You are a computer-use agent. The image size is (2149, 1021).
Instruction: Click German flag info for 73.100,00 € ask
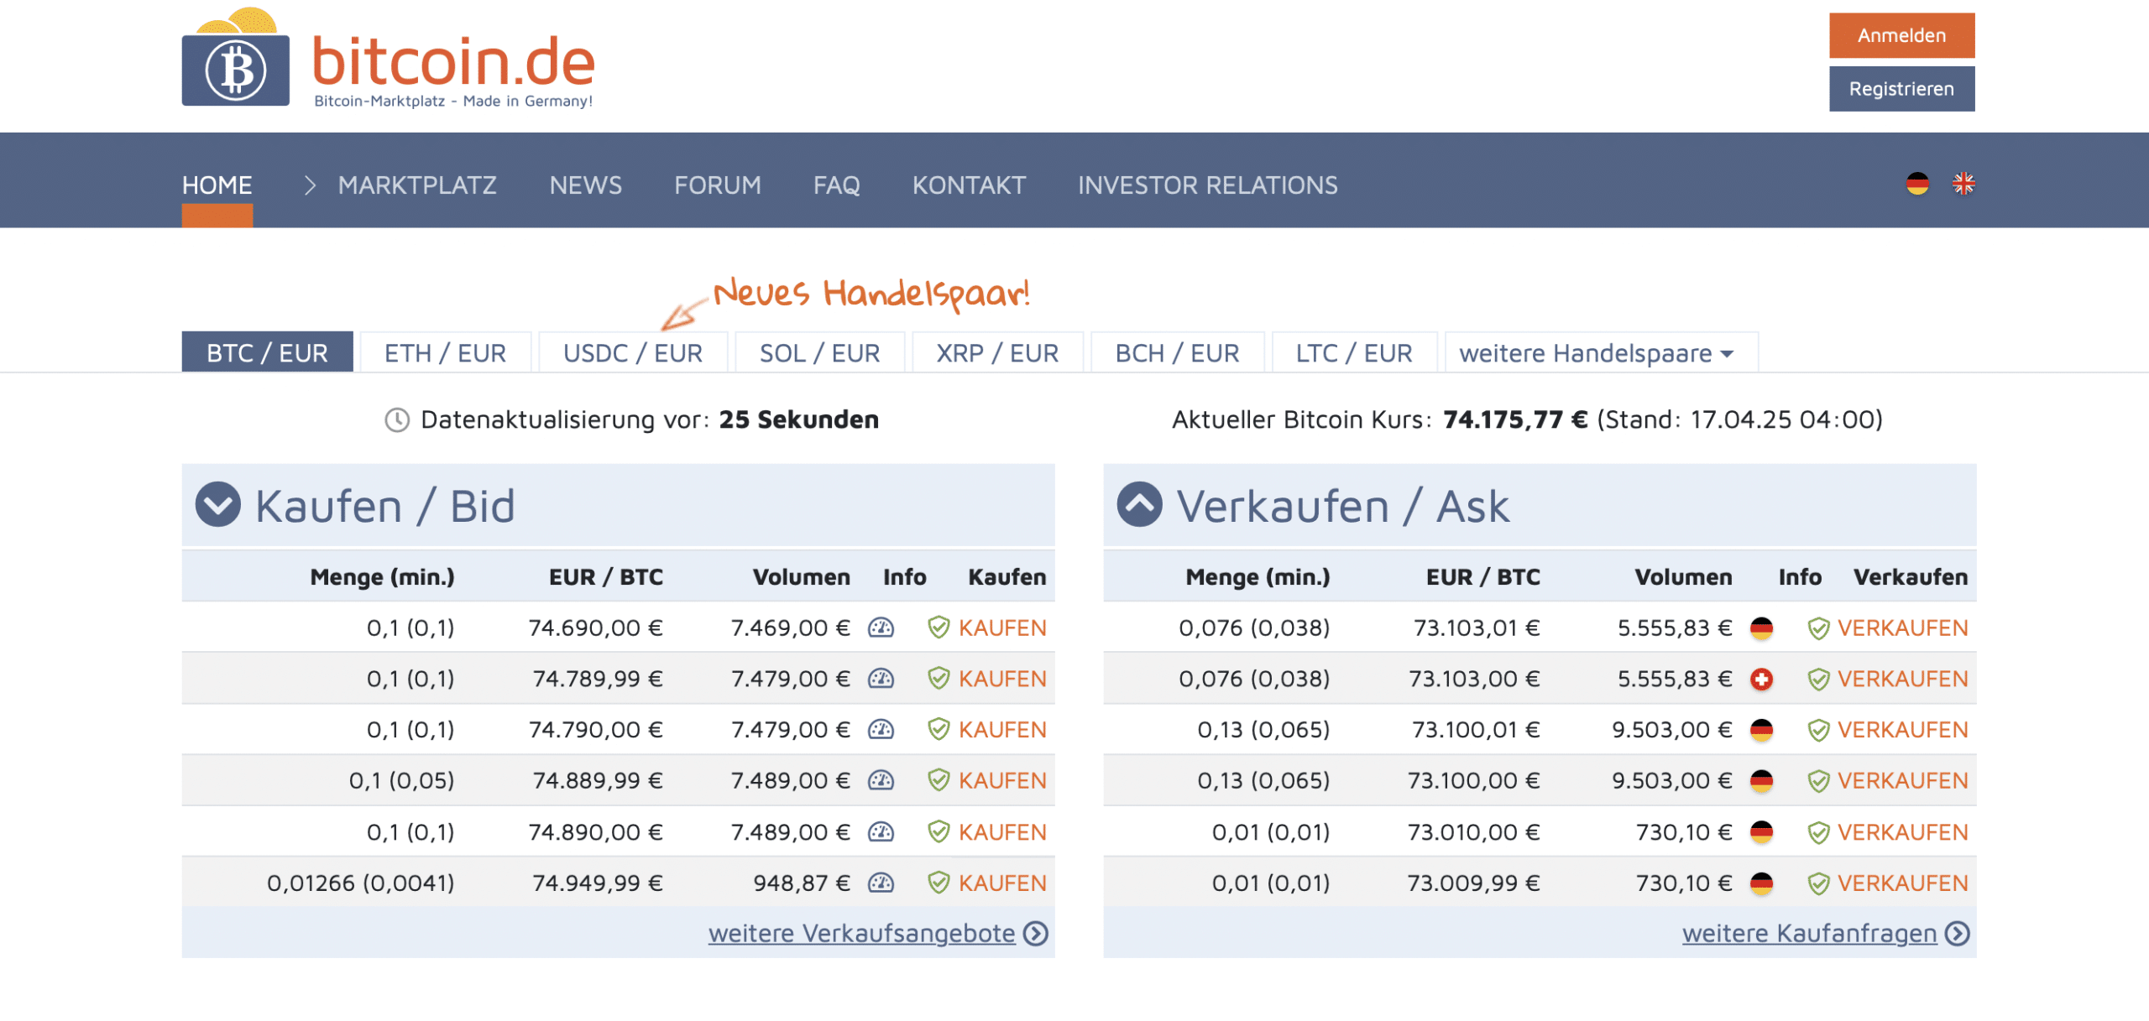click(x=1761, y=782)
